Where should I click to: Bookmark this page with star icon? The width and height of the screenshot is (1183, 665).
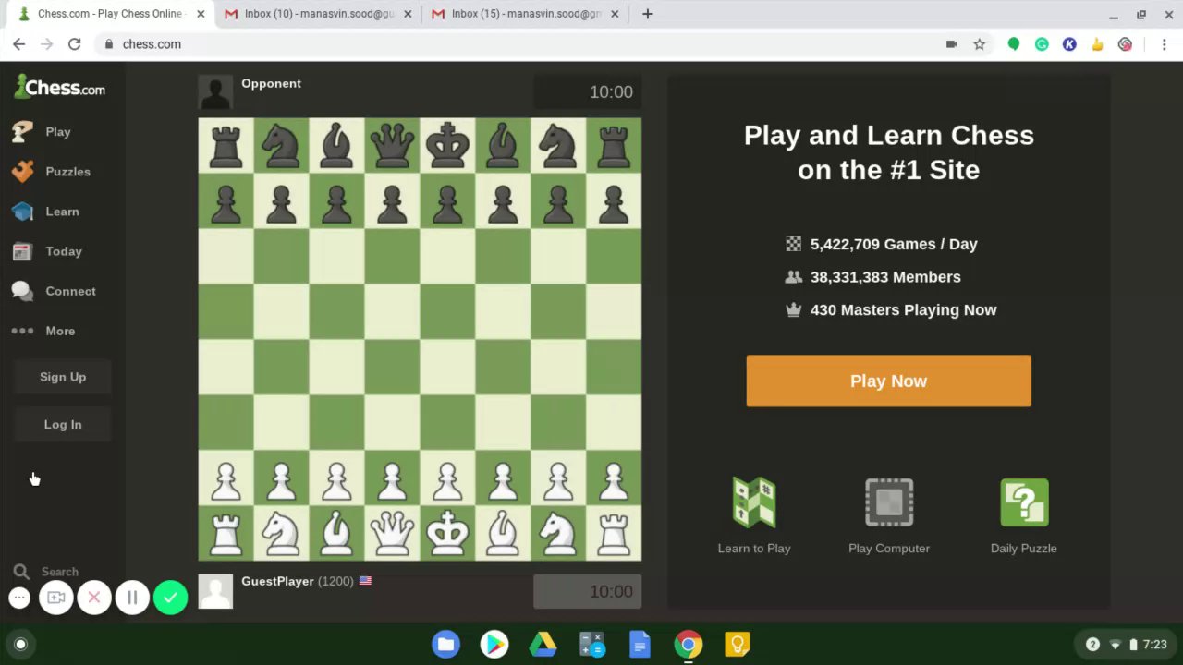pyautogui.click(x=980, y=44)
